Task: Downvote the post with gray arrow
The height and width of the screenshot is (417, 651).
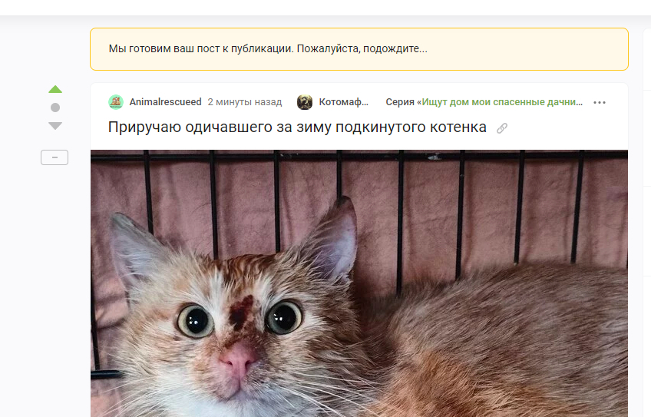Action: click(x=55, y=125)
